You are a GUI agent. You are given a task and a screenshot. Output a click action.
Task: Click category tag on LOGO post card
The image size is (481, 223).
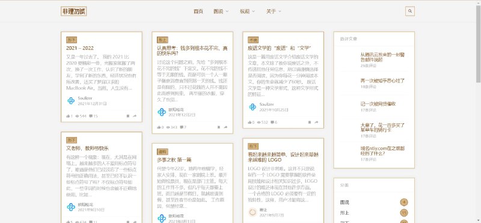pos(253,146)
